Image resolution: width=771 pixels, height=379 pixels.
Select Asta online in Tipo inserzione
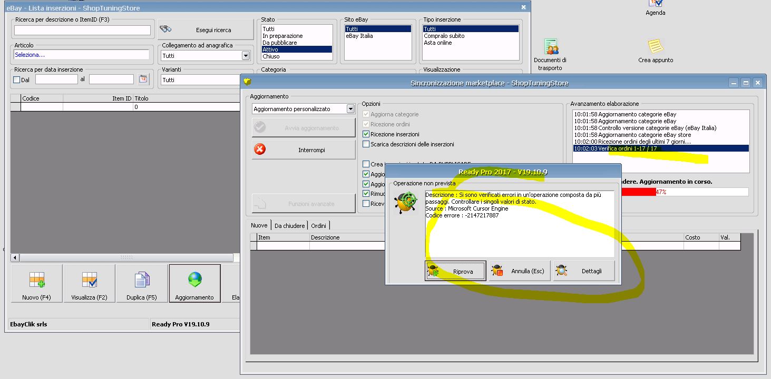471,43
